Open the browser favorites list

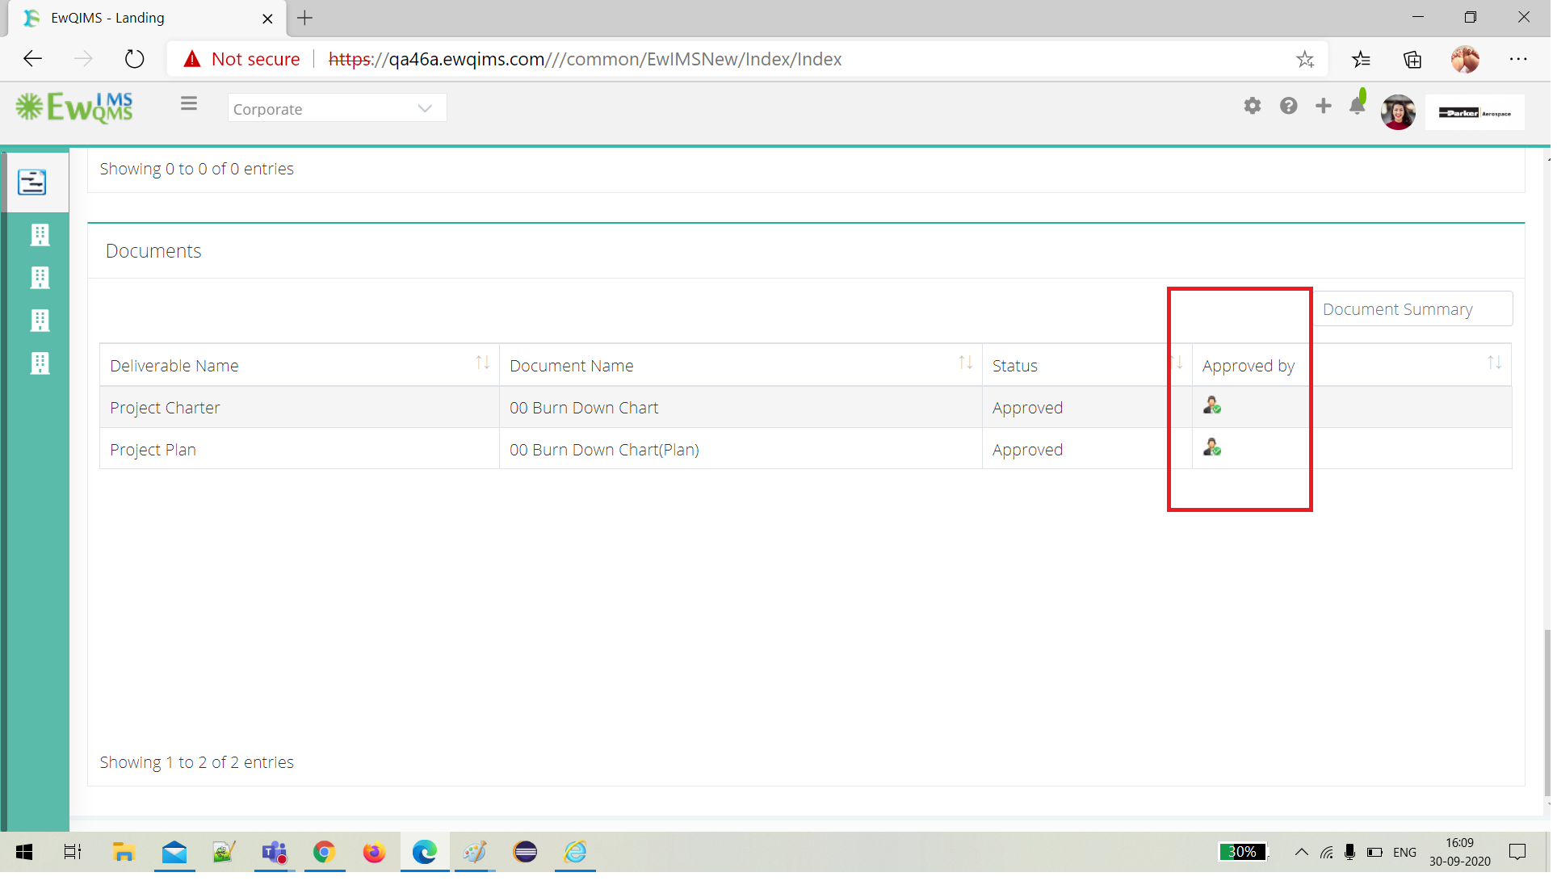(x=1361, y=59)
